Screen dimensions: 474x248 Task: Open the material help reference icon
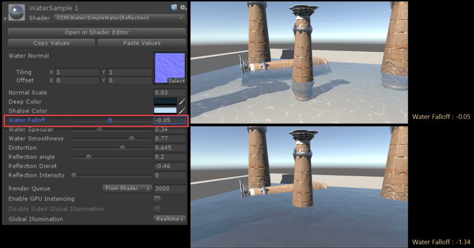pos(174,8)
